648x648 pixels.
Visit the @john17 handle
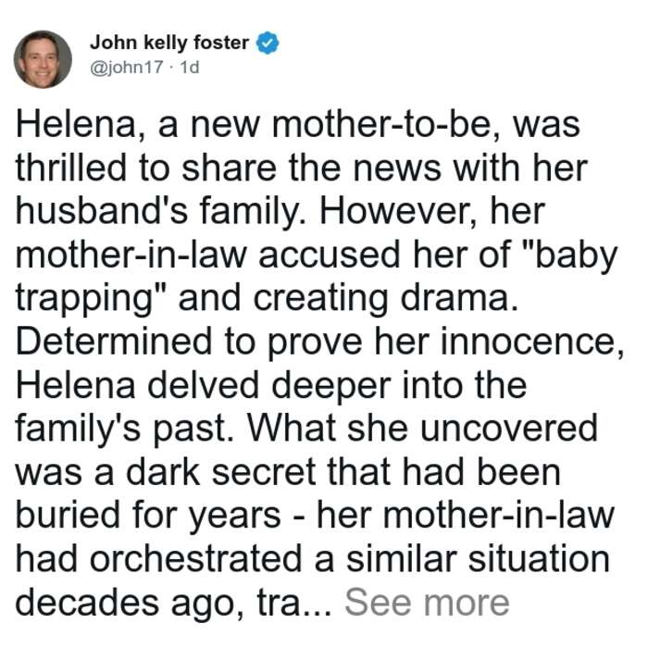click(x=127, y=67)
